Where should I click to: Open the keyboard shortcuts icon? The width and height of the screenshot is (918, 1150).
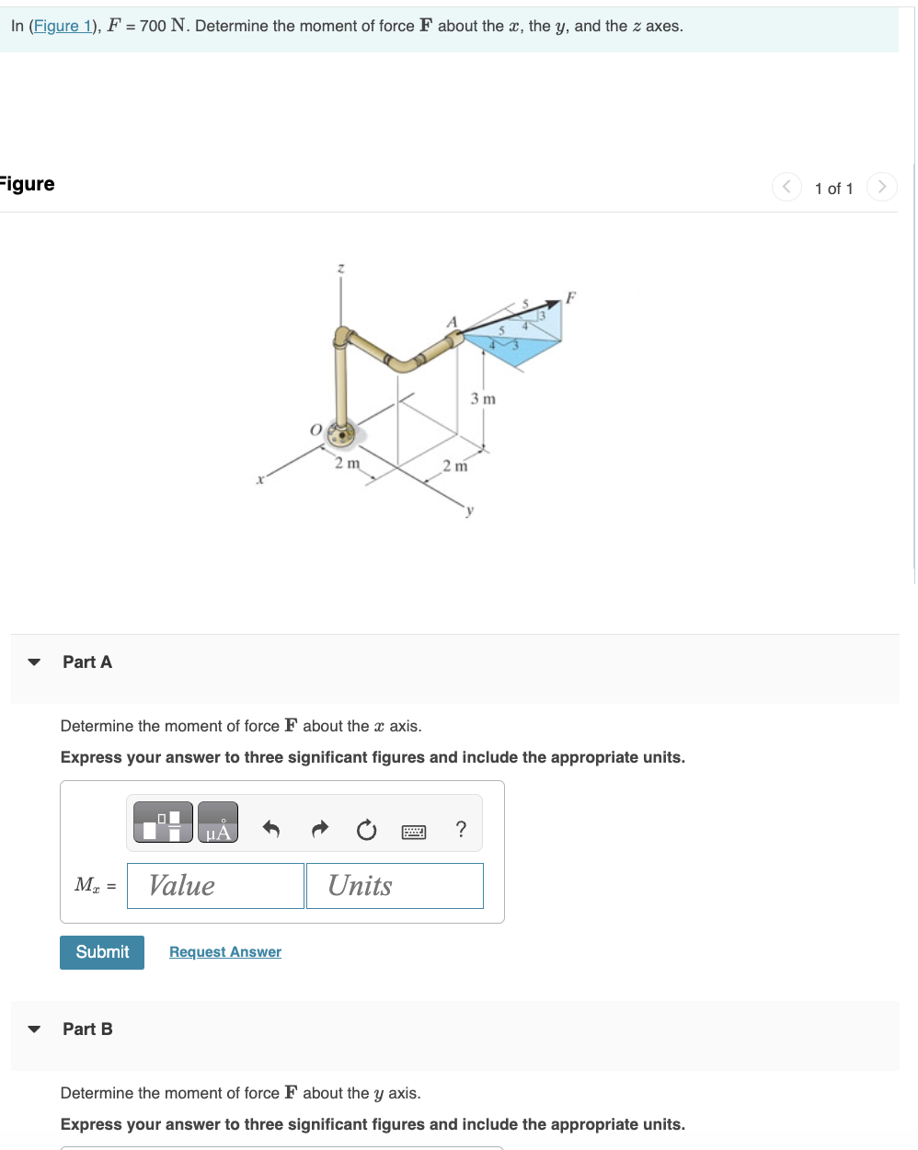point(414,831)
